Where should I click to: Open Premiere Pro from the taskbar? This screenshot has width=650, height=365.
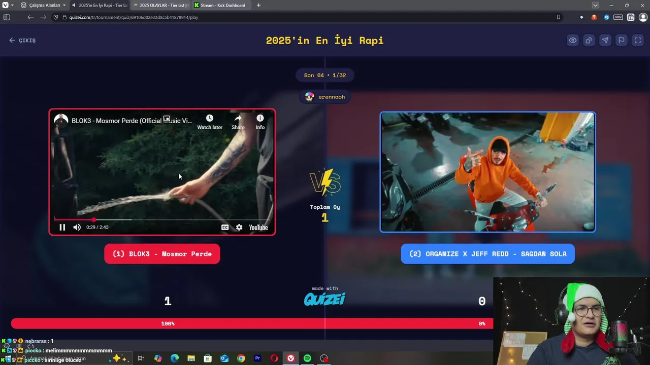pyautogui.click(x=257, y=358)
